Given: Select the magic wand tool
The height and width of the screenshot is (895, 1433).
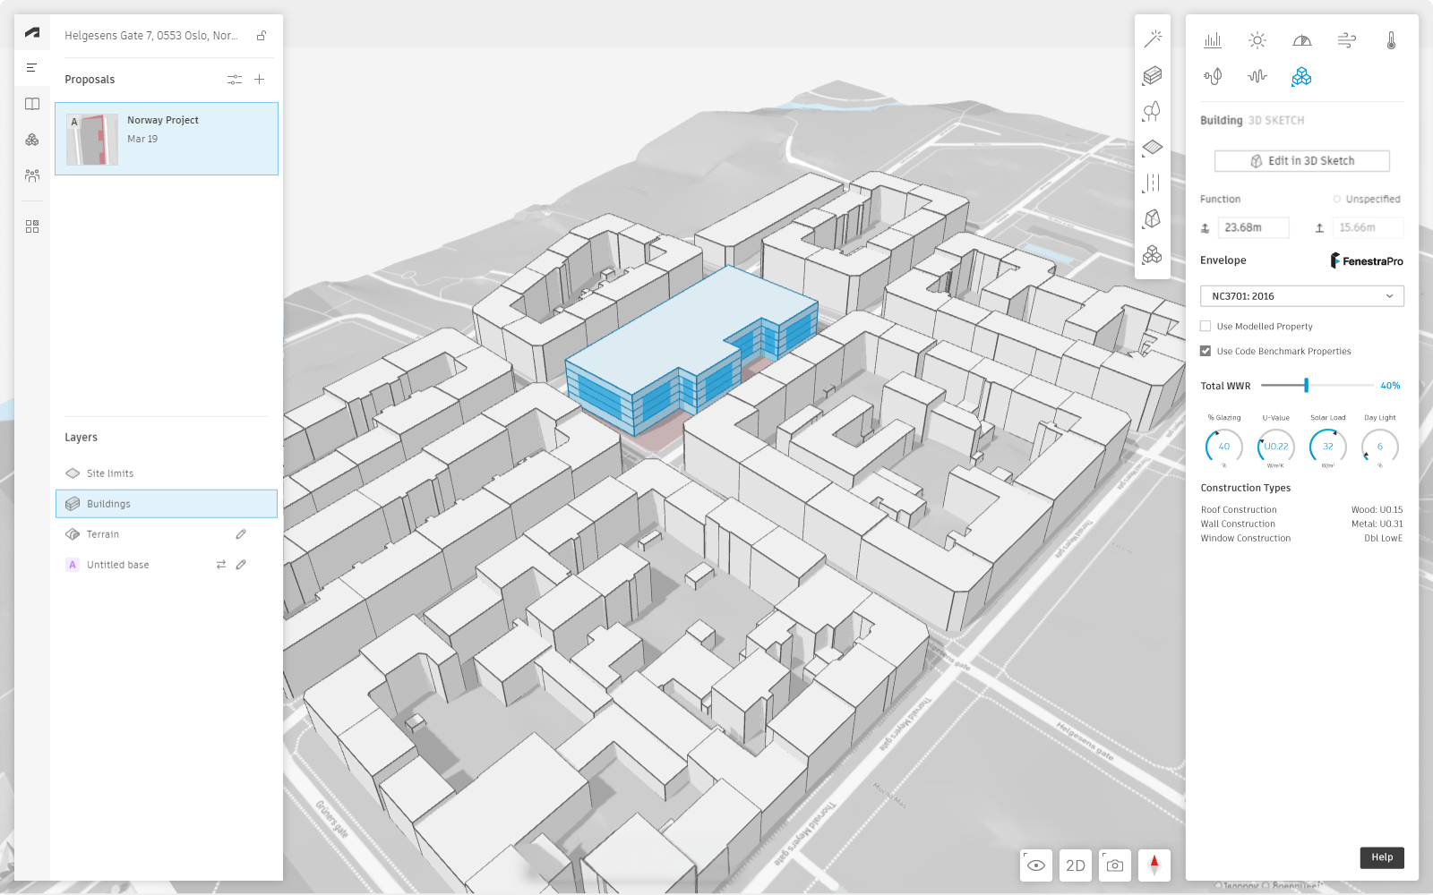Looking at the screenshot, I should (1153, 38).
